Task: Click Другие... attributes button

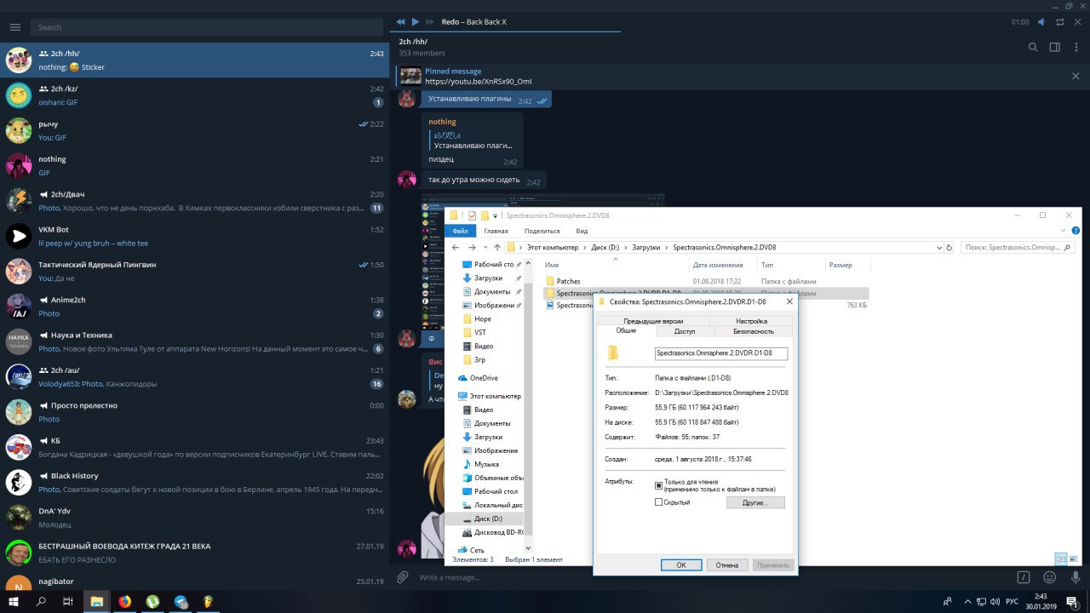Action: pyautogui.click(x=755, y=502)
